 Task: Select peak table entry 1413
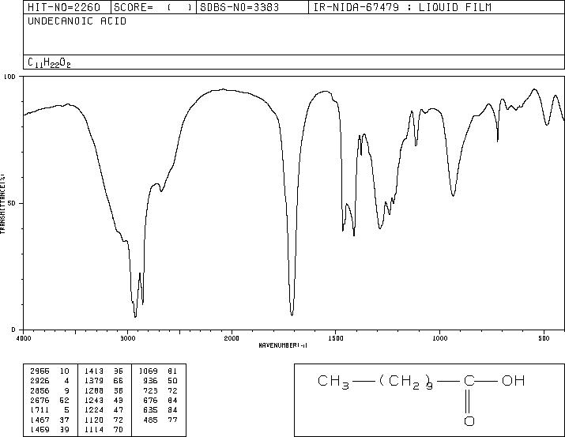tap(94, 371)
